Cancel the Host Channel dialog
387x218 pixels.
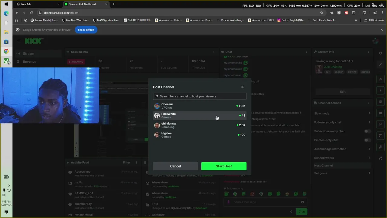(175, 166)
